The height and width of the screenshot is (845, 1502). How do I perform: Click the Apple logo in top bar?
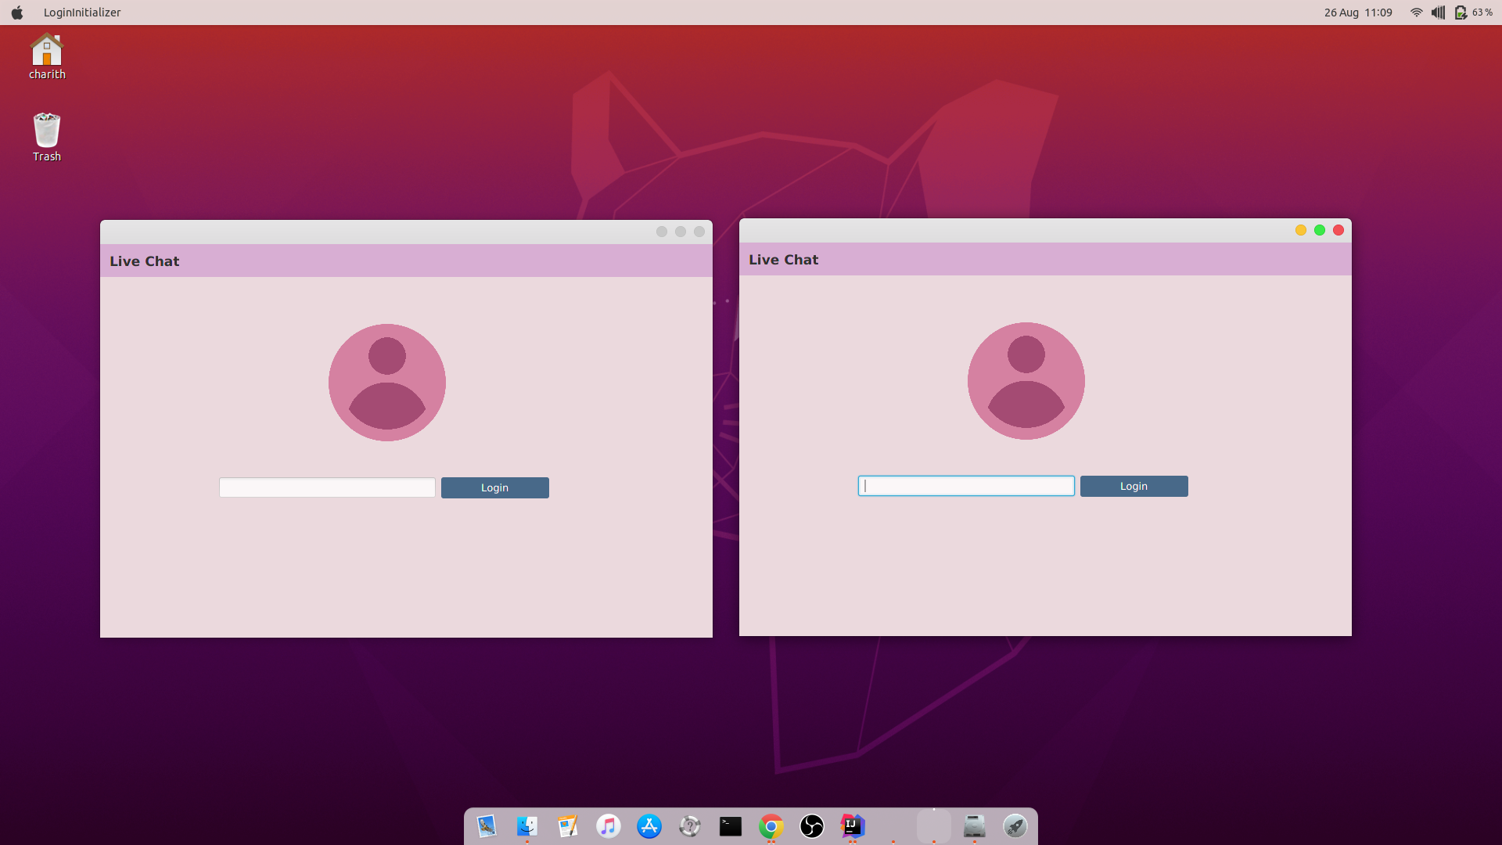17,13
